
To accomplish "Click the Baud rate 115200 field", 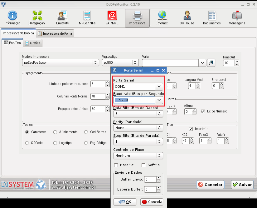I will [x=134, y=100].
